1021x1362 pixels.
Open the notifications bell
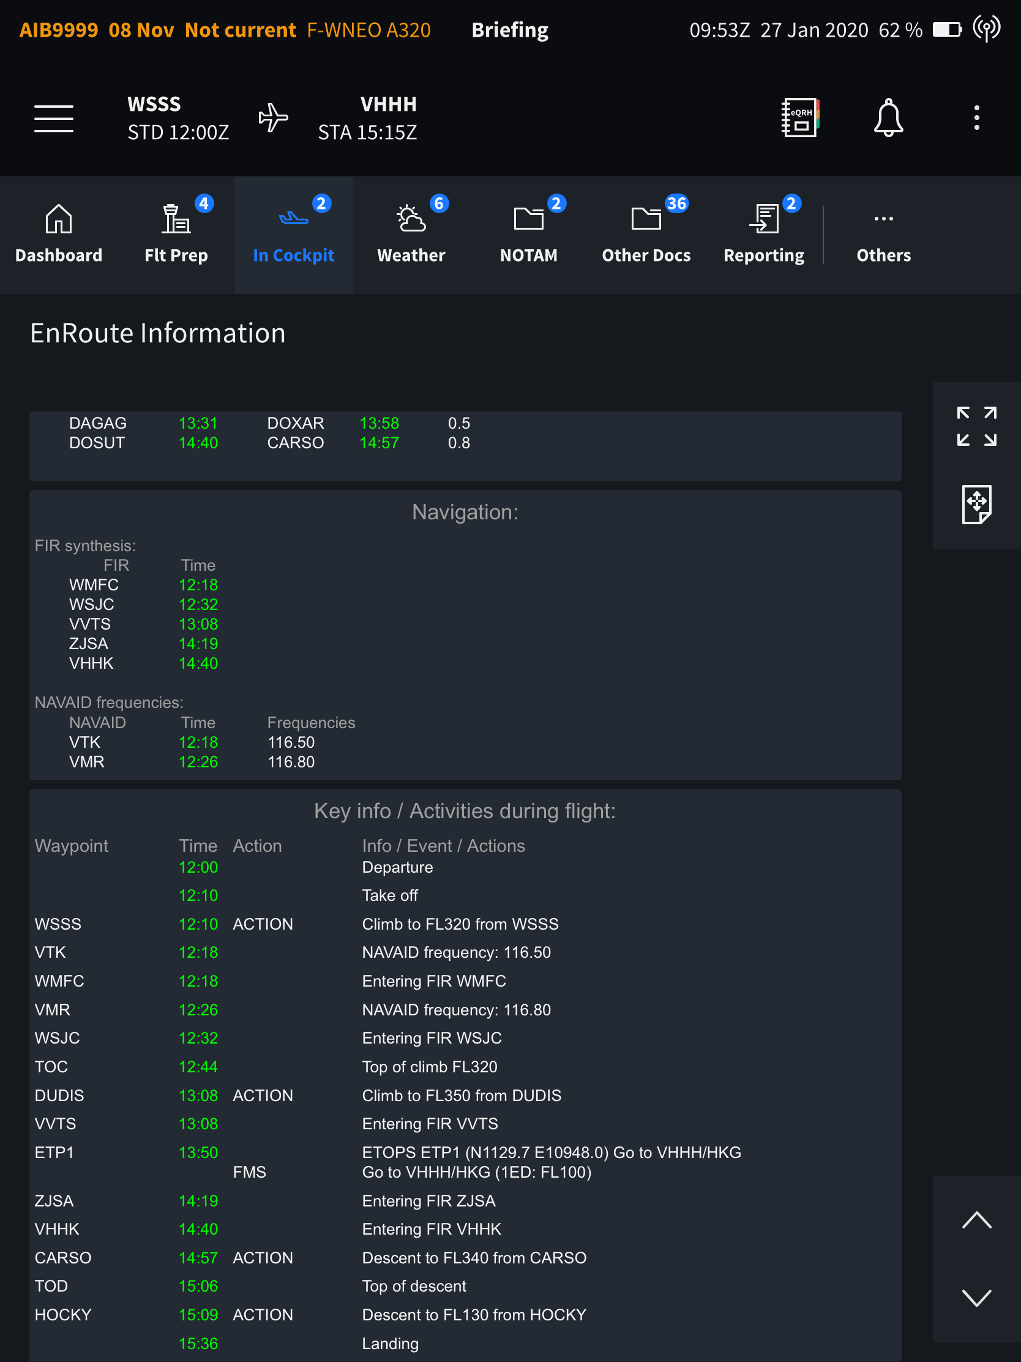tap(888, 117)
